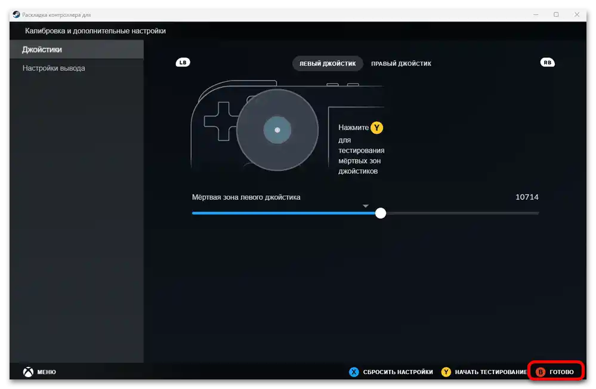Click the Калибровка и дополнительные настройки heading
Image resolution: width=596 pixels, height=389 pixels.
(95, 31)
